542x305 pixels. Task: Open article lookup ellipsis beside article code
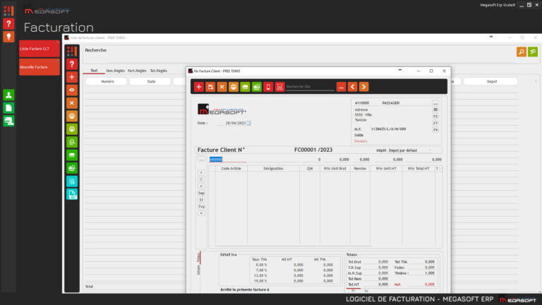click(201, 160)
